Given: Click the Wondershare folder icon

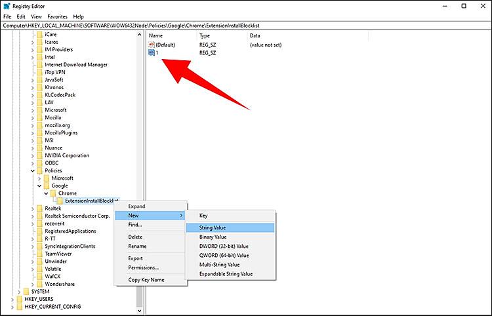Looking at the screenshot, I should (x=39, y=284).
